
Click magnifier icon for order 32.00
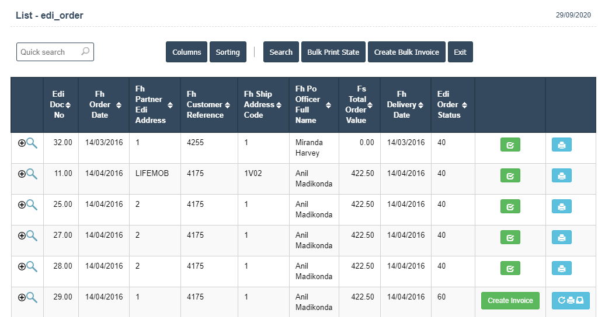[x=32, y=143]
